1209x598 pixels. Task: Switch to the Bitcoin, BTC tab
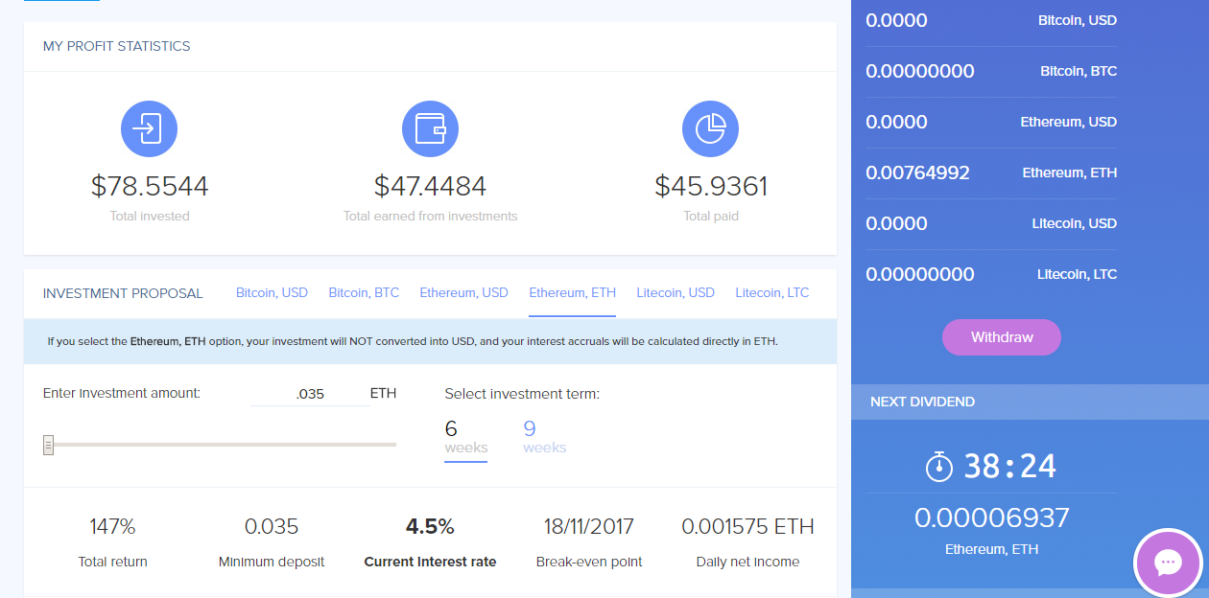[x=364, y=292]
